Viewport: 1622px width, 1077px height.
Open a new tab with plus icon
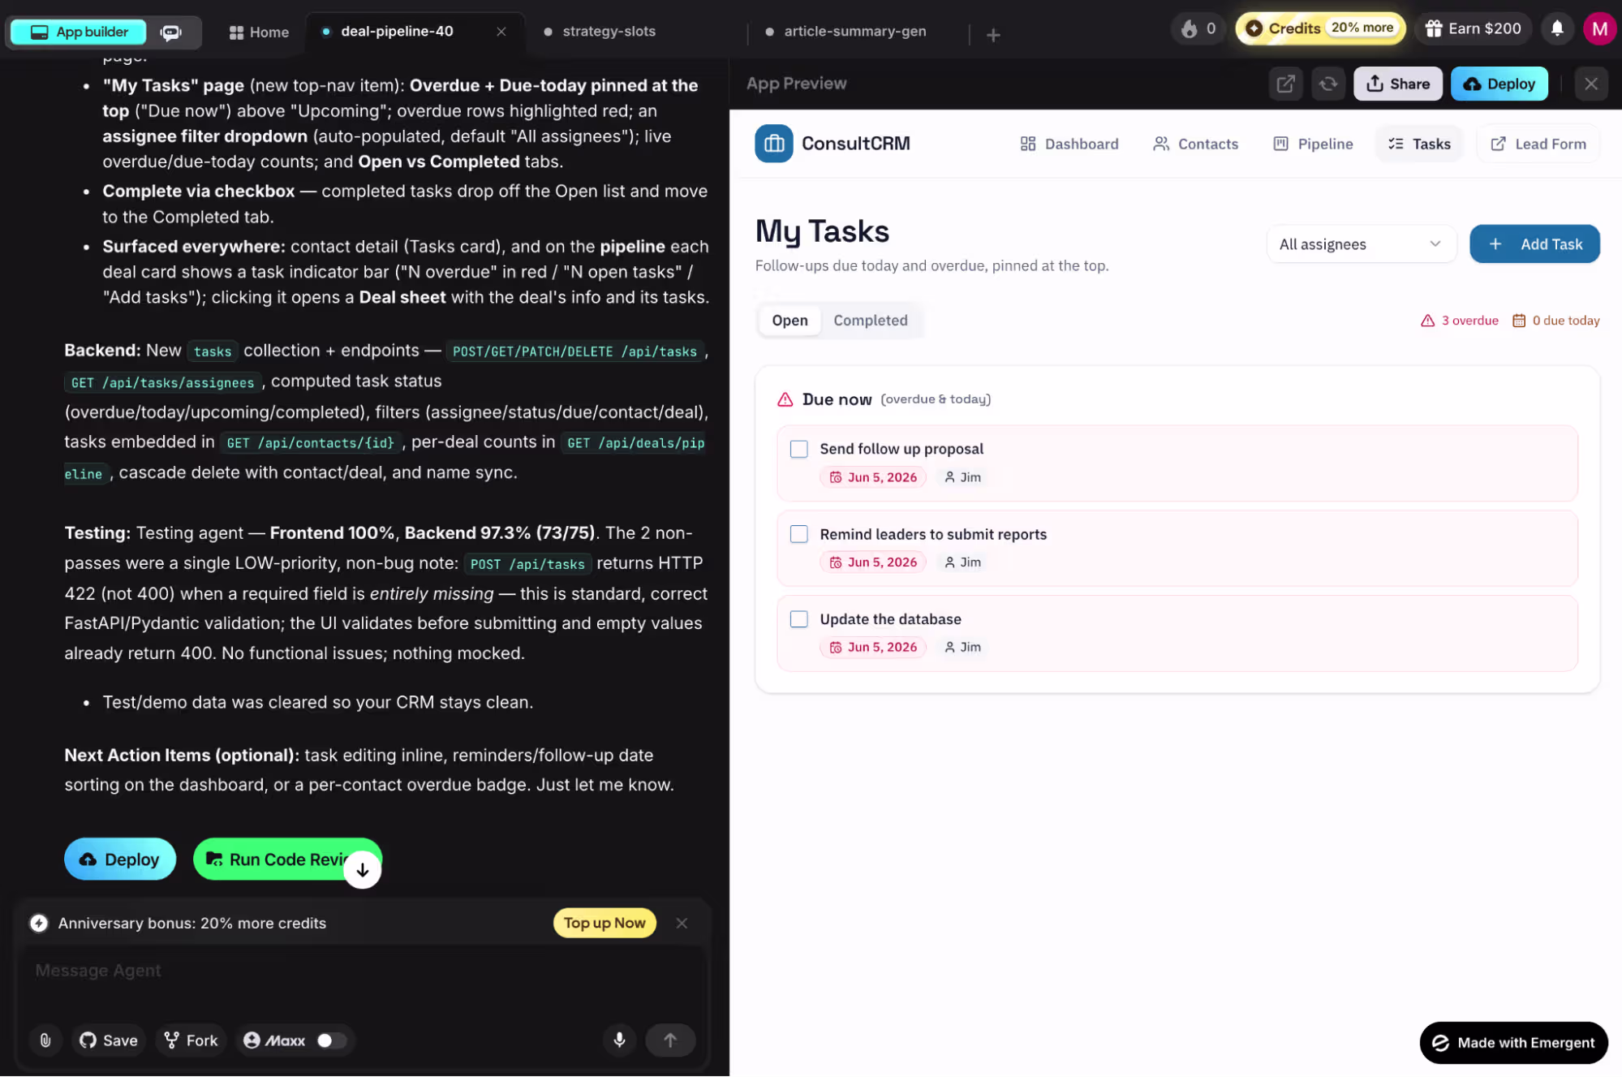tap(993, 35)
